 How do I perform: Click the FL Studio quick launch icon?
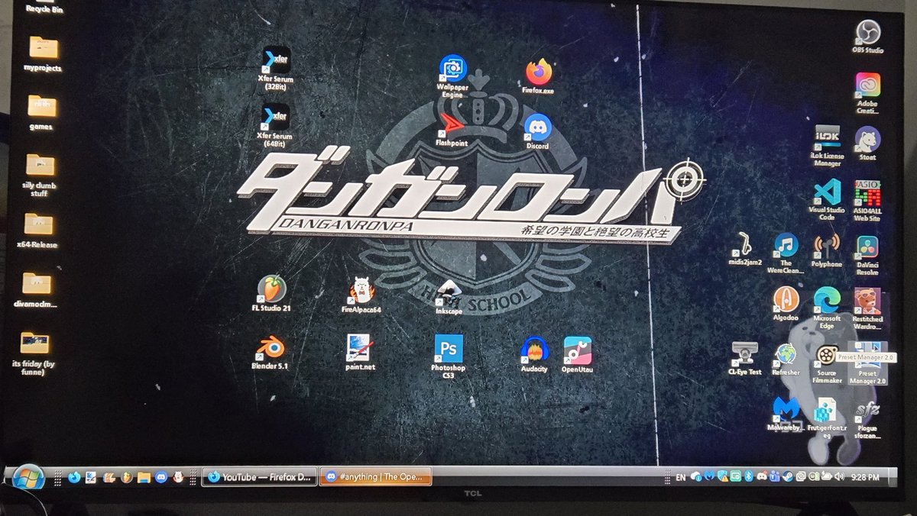tap(126, 477)
